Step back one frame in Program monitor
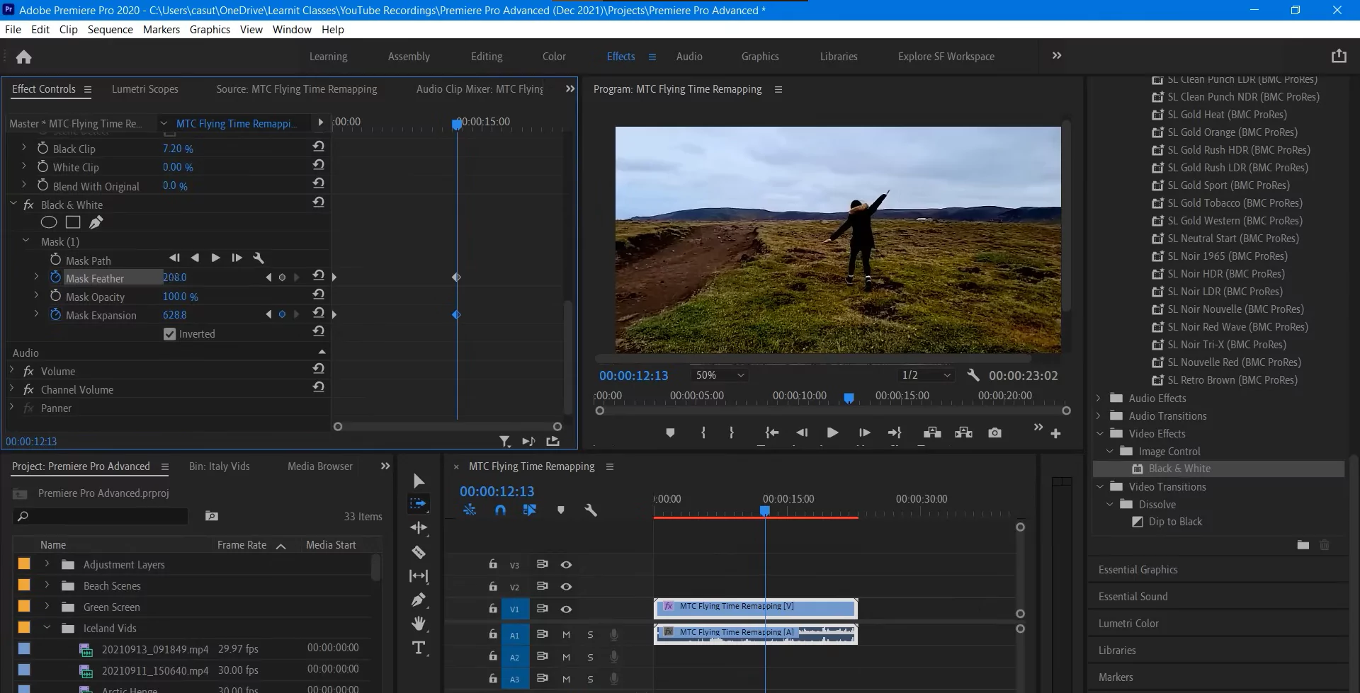This screenshot has height=693, width=1360. (802, 433)
